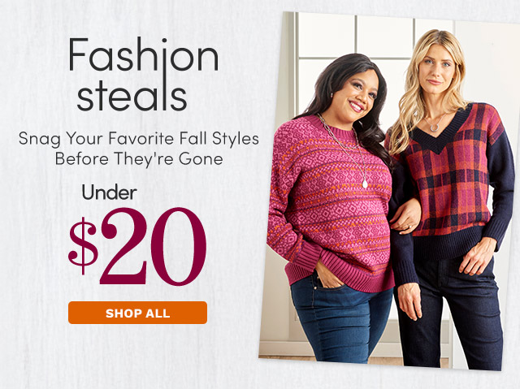
Task: Click the word Under above the price
Action: click(110, 192)
